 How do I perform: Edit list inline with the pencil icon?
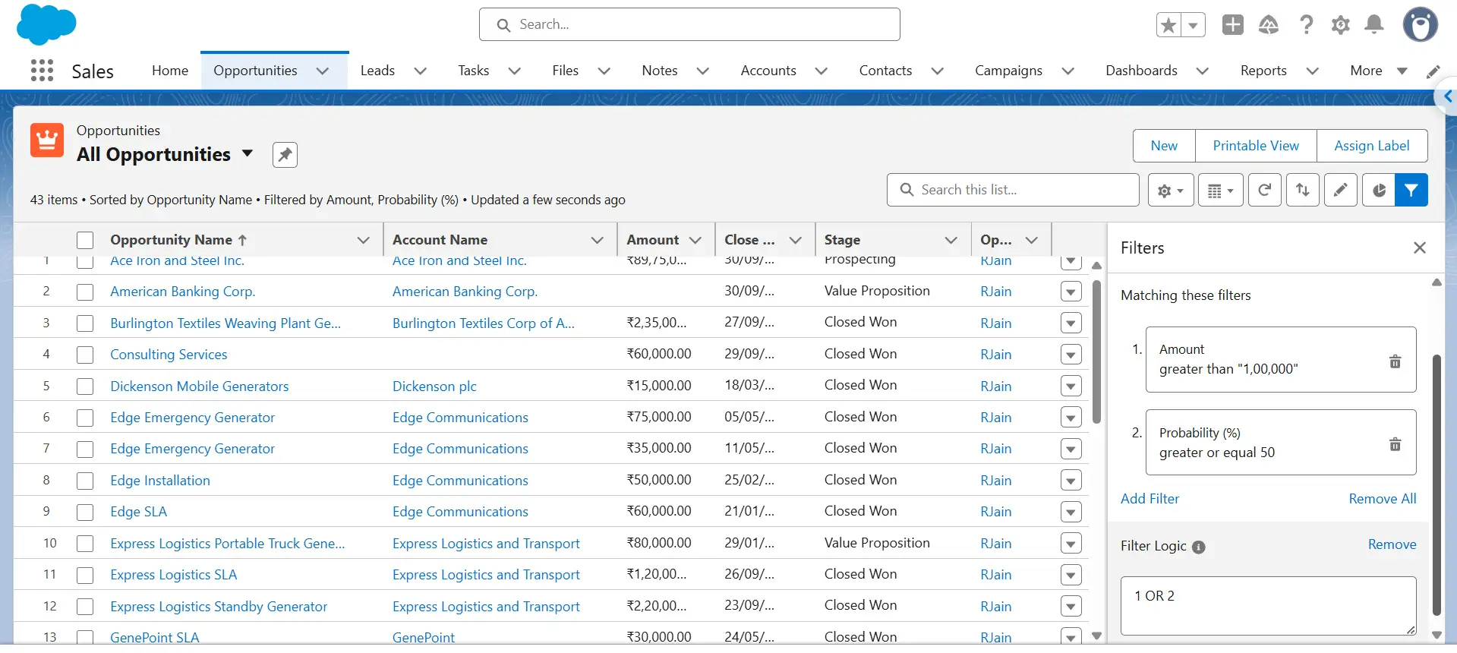pos(1341,190)
